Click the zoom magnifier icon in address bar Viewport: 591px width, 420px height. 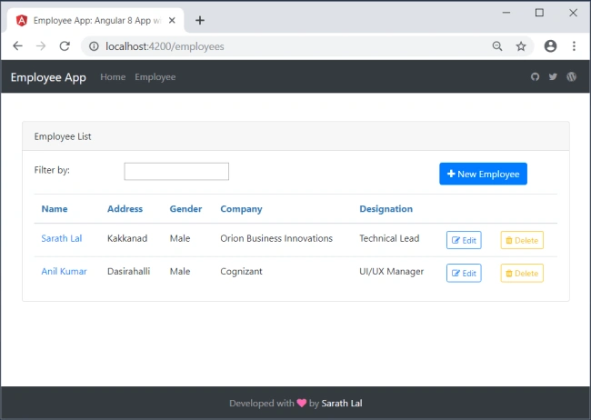[497, 46]
